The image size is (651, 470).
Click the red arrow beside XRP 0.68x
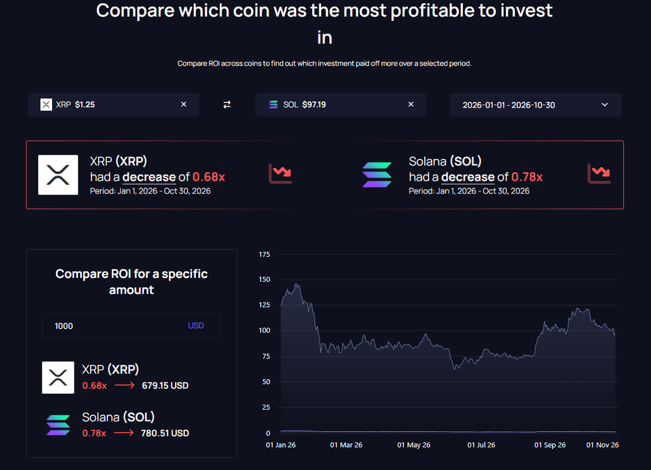[125, 385]
